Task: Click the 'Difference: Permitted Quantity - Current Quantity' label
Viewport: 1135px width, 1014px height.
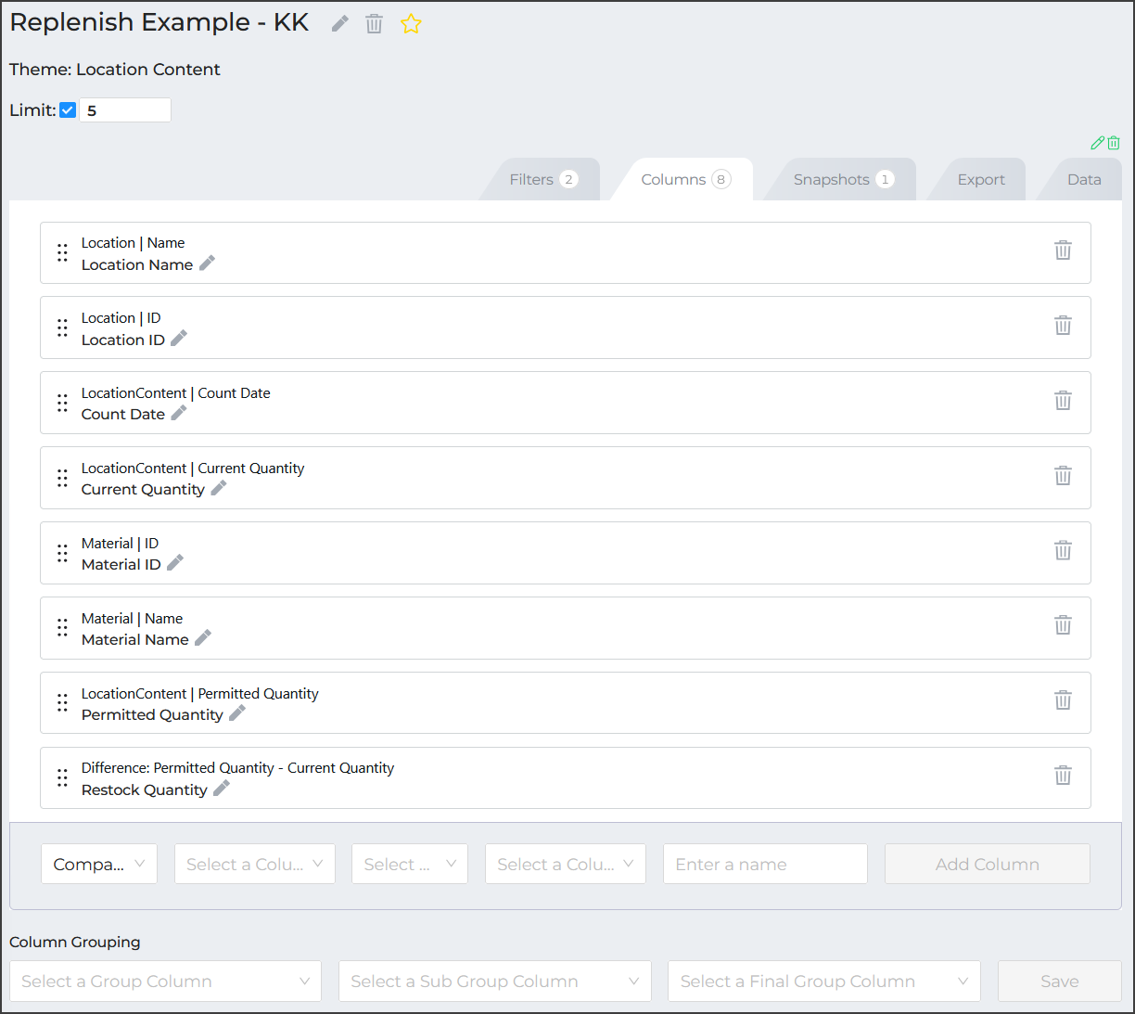Action: click(237, 768)
